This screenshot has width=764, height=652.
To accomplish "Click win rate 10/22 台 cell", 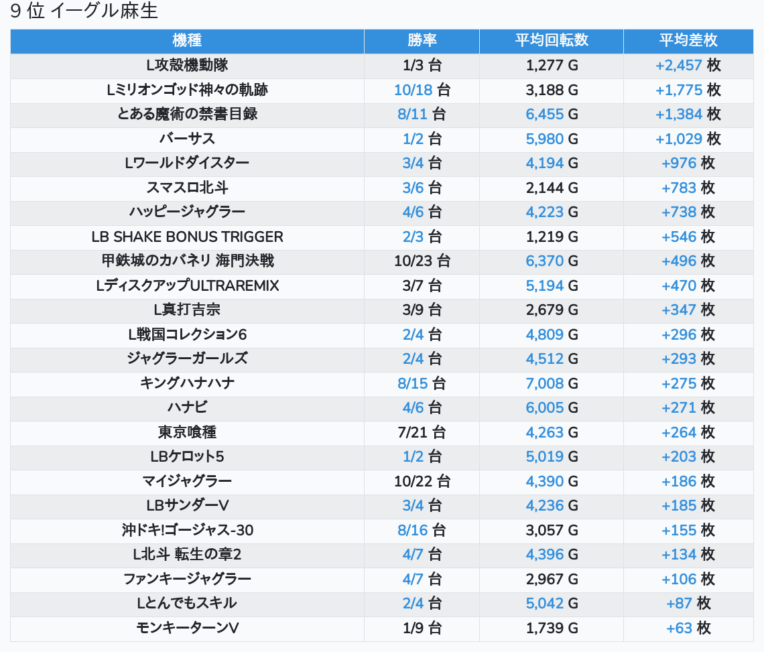I will [x=422, y=481].
